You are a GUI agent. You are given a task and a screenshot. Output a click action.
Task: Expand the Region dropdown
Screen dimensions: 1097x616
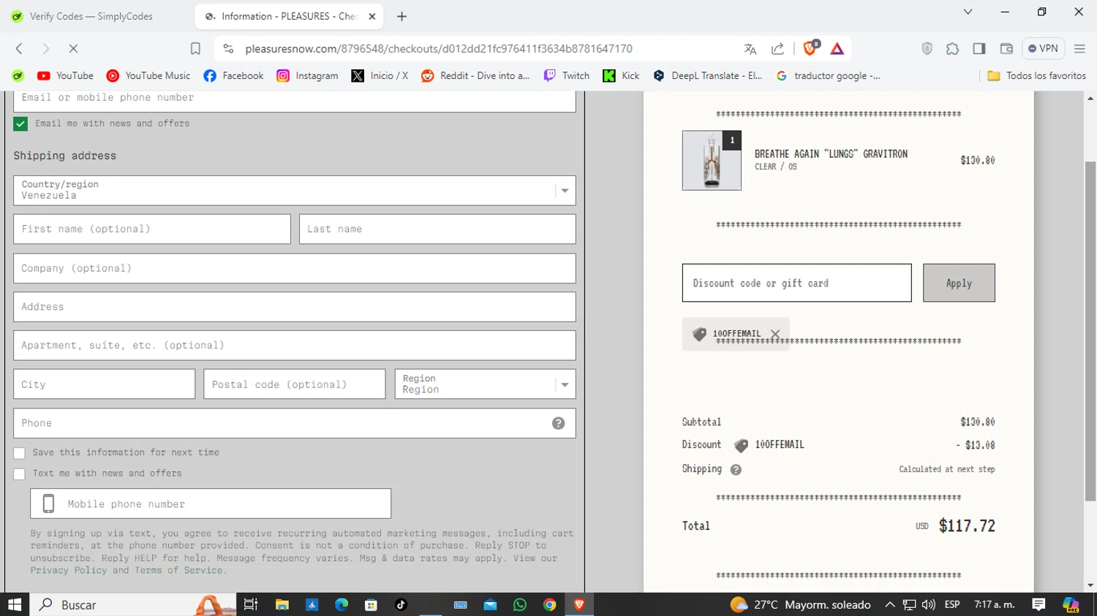pyautogui.click(x=485, y=384)
